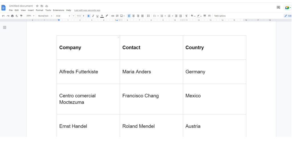Open the highlight color tool
The image size is (292, 144).
107,16
